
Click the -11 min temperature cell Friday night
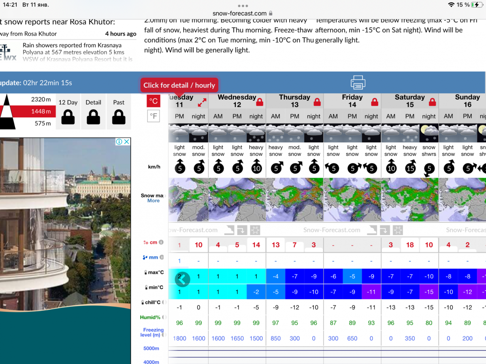[x=371, y=292]
